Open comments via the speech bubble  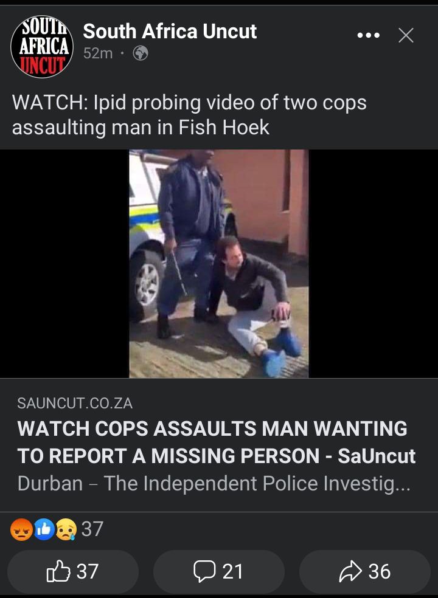coord(219,571)
